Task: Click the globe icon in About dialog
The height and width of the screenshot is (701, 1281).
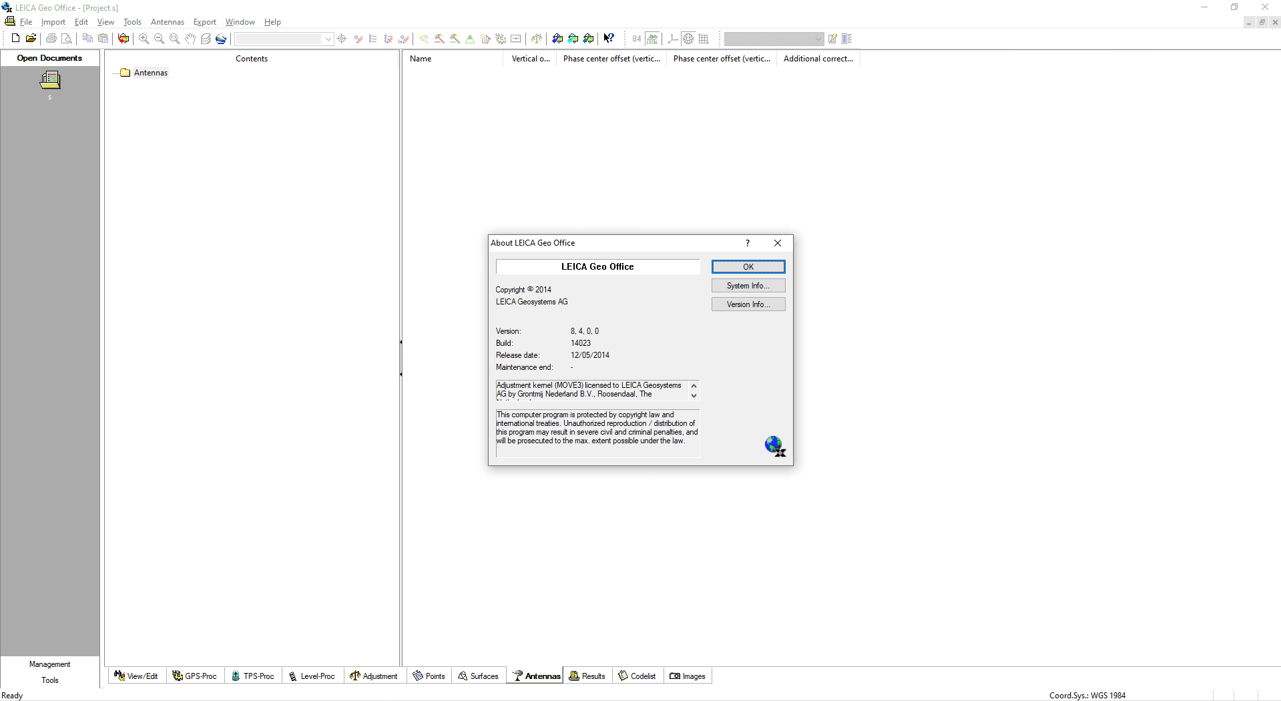Action: point(775,446)
